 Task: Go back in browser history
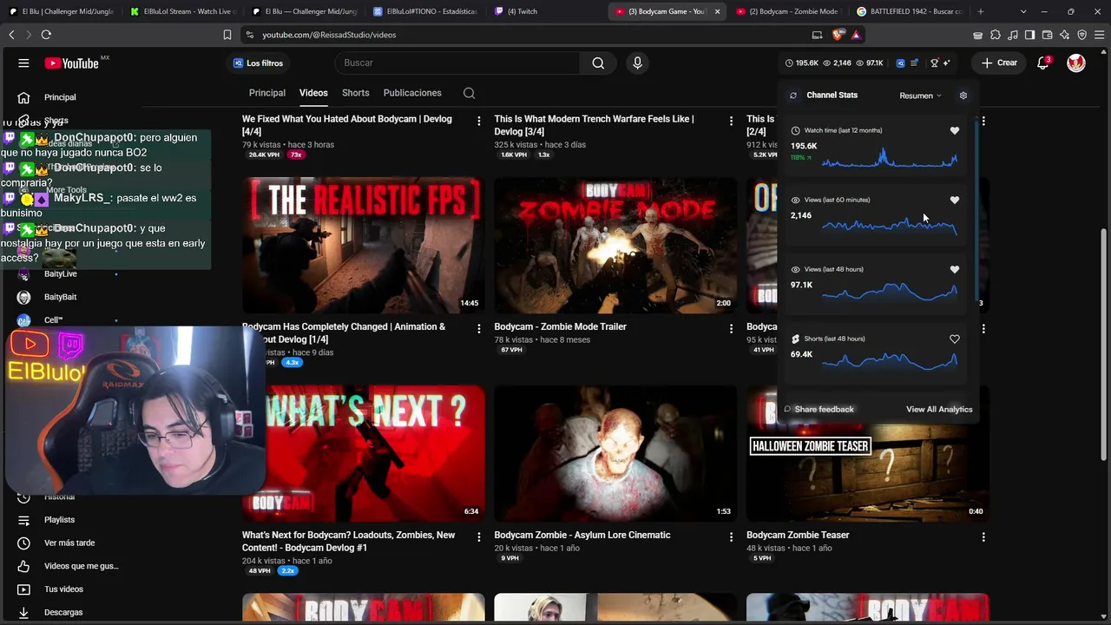pos(11,35)
